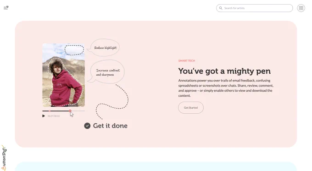Image resolution: width=312 pixels, height=171 pixels.
Task: Click the SMART TECH label
Action: pyautogui.click(x=187, y=61)
